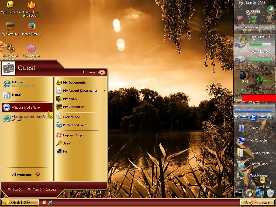Viewport: 276px width, 207px height.
Task: Skip to previous track in media player
Action: [244, 117]
